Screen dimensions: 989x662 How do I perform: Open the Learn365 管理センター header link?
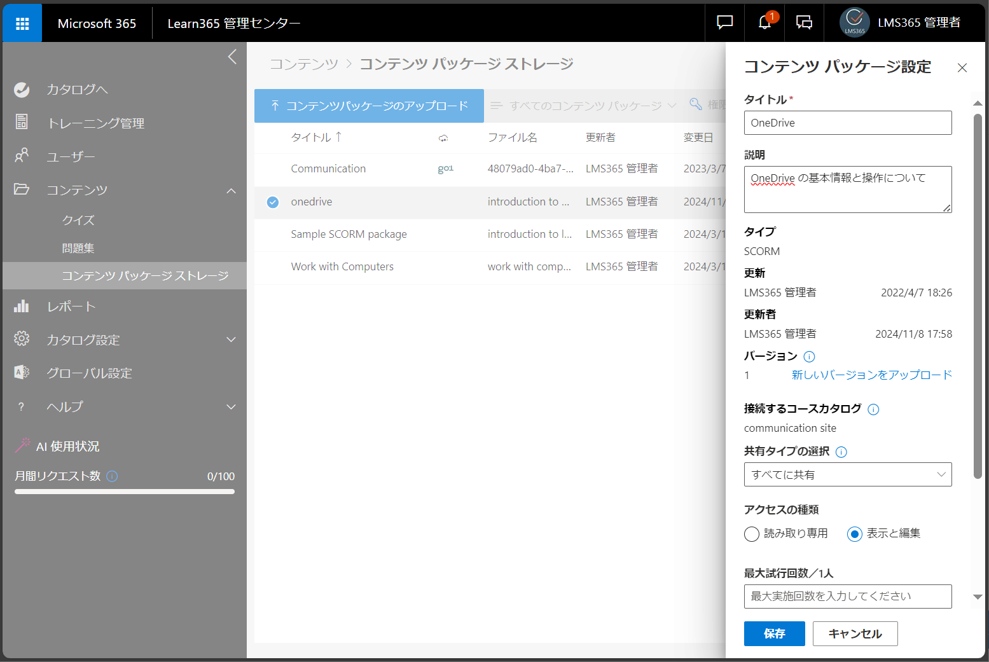234,24
